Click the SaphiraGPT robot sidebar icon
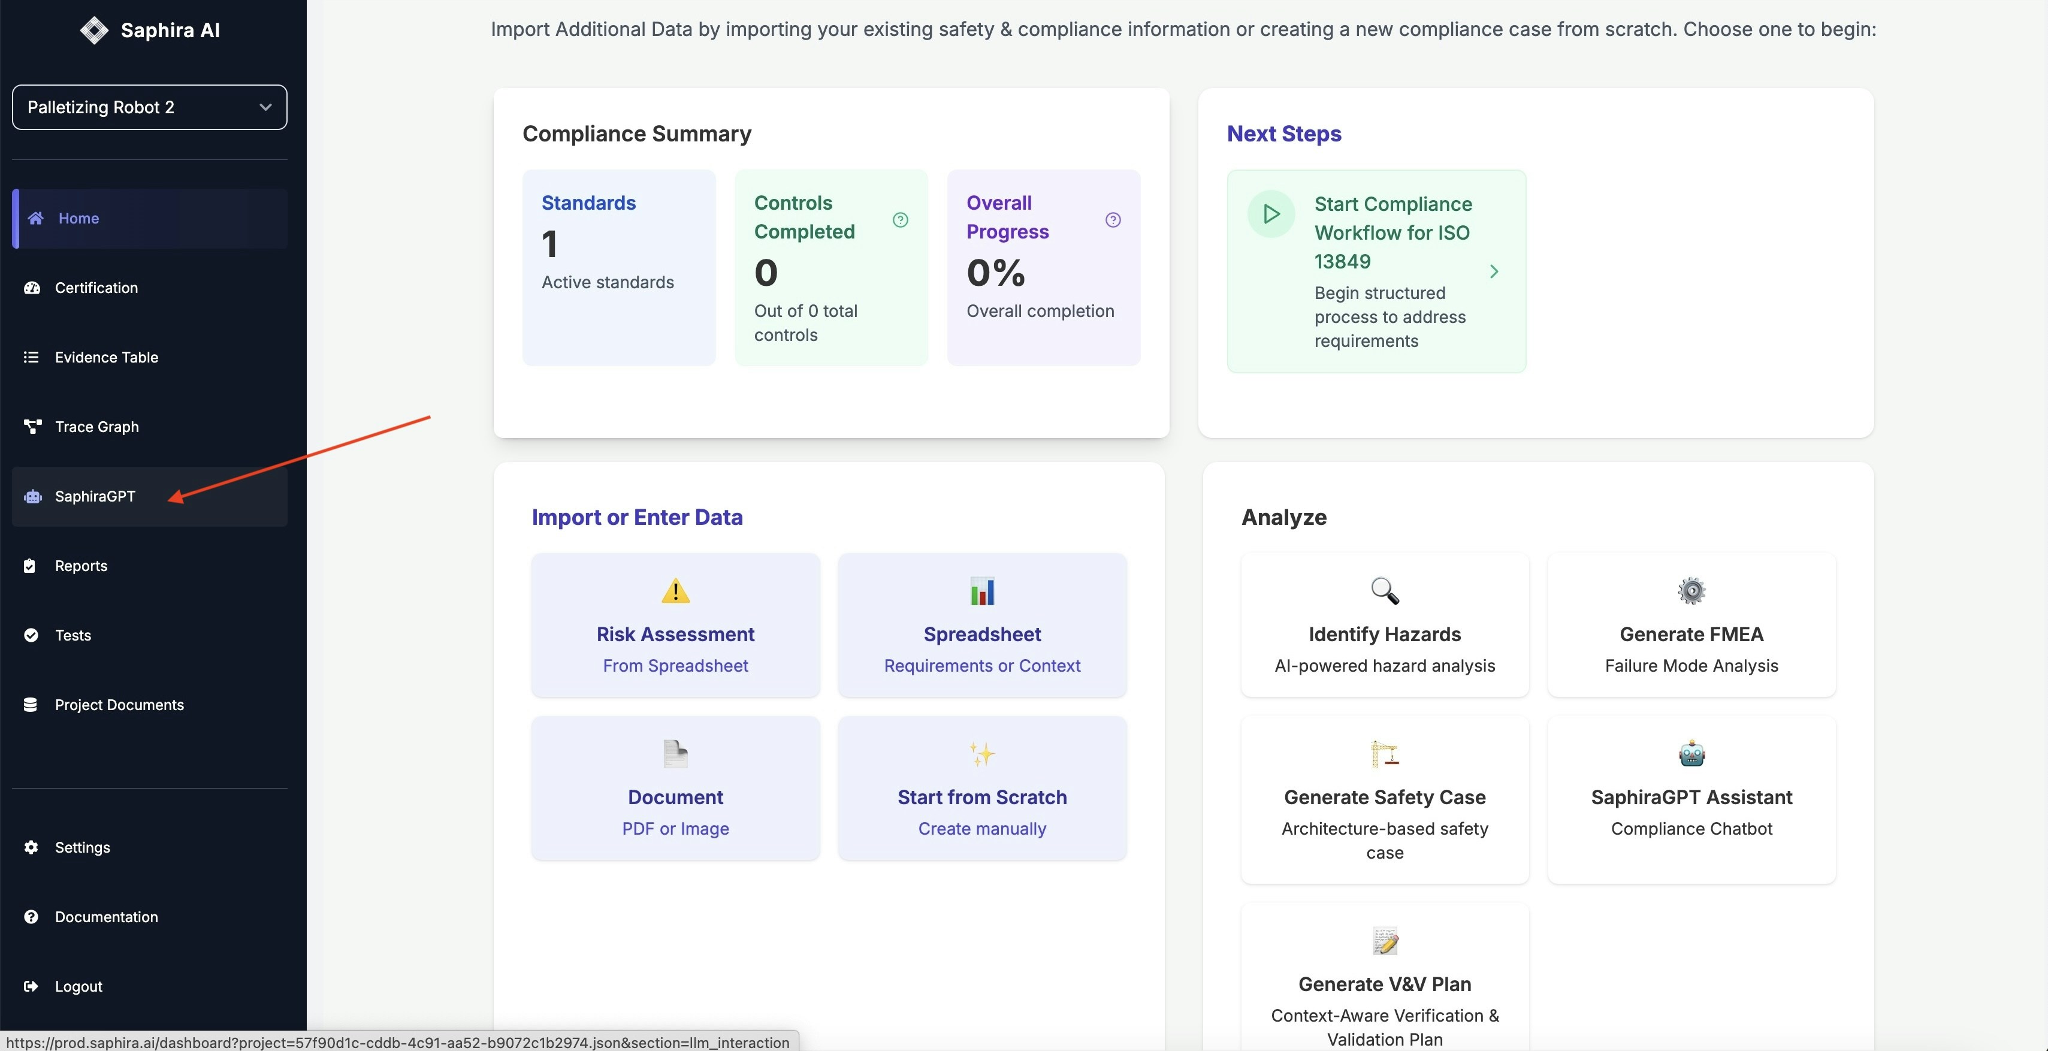Screen dimensions: 2048x1051 (32, 497)
